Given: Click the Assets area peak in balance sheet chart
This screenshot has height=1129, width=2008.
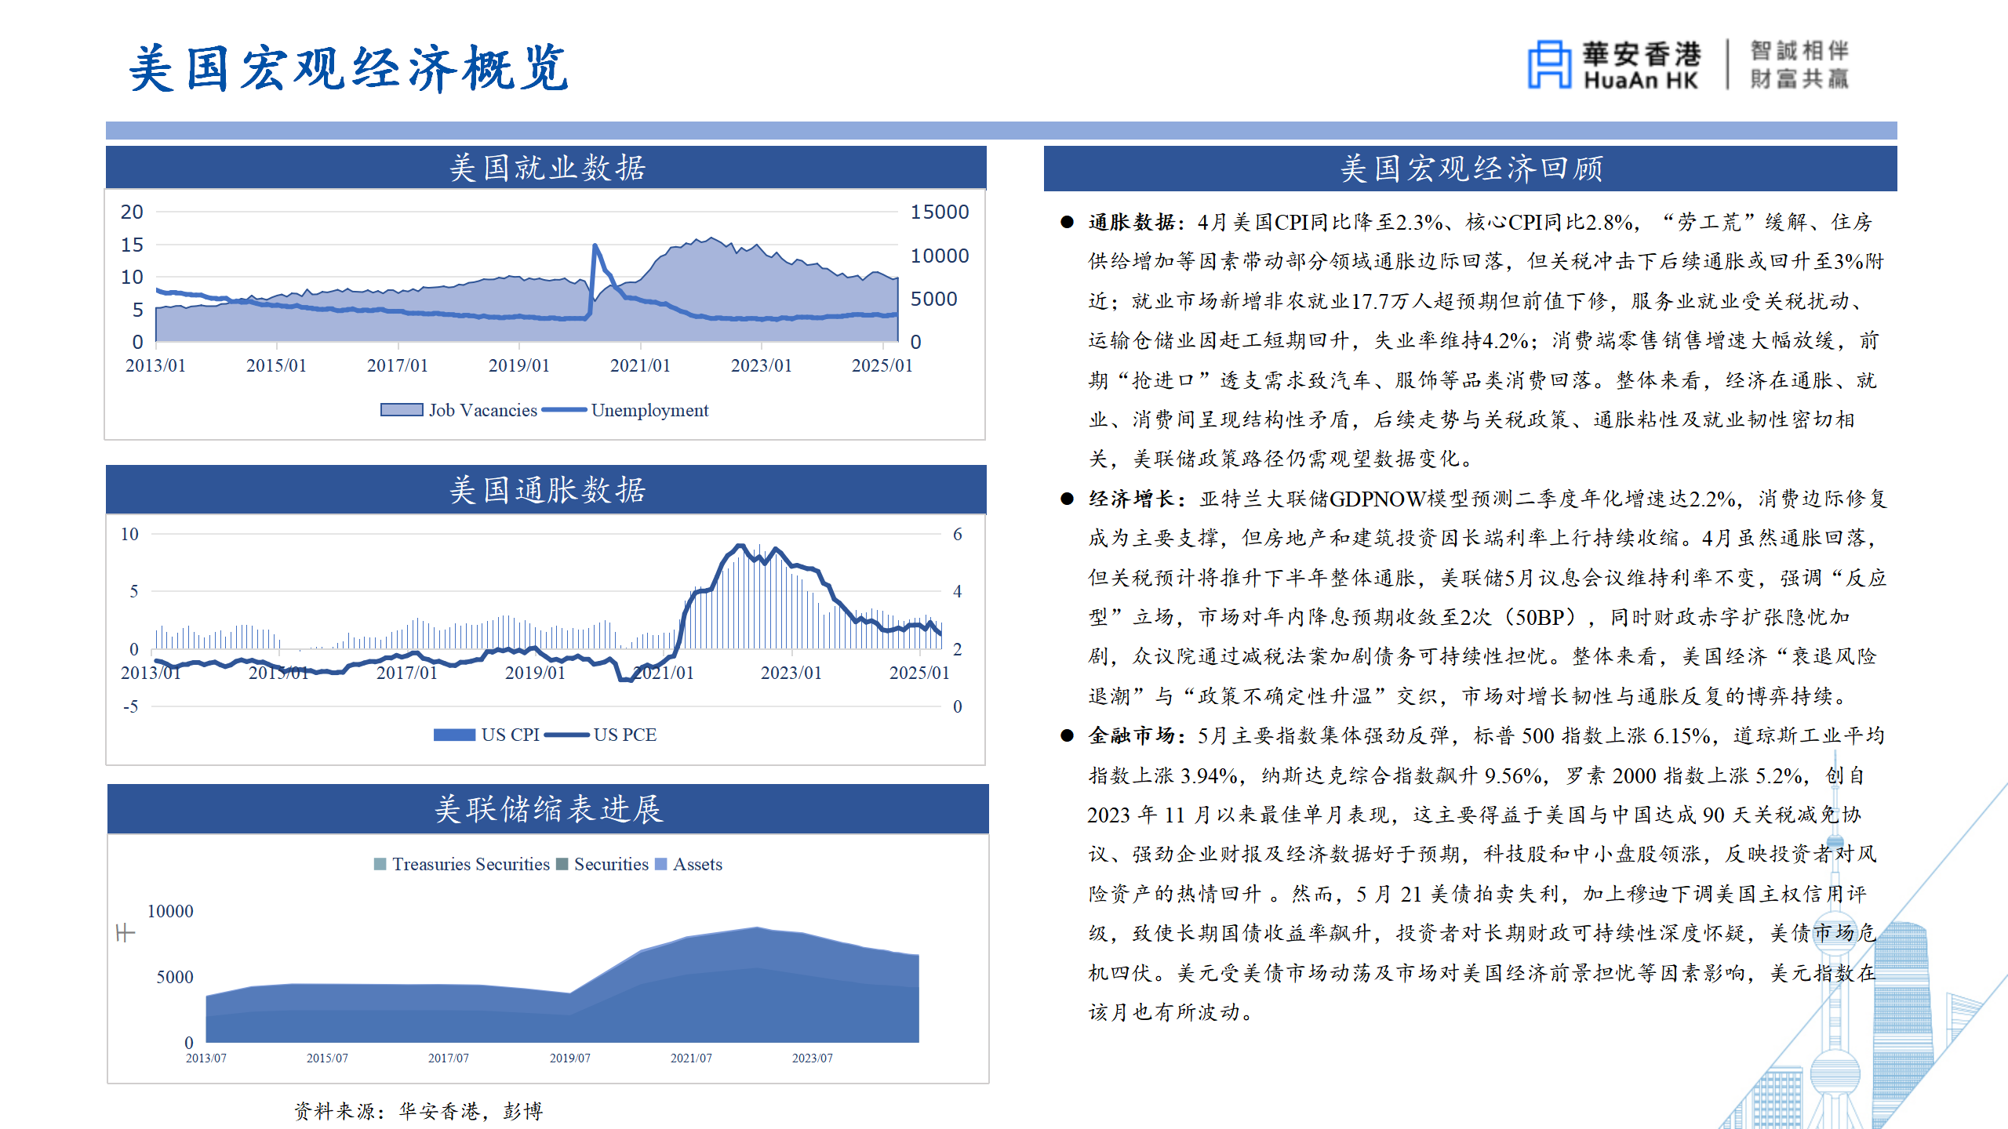Looking at the screenshot, I should 757,928.
